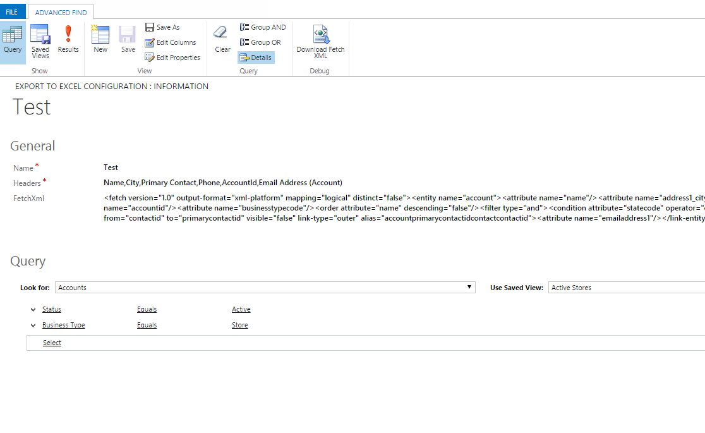Select the ADVANCED FIND ribbon tab
The image size is (705, 433).
coord(61,11)
